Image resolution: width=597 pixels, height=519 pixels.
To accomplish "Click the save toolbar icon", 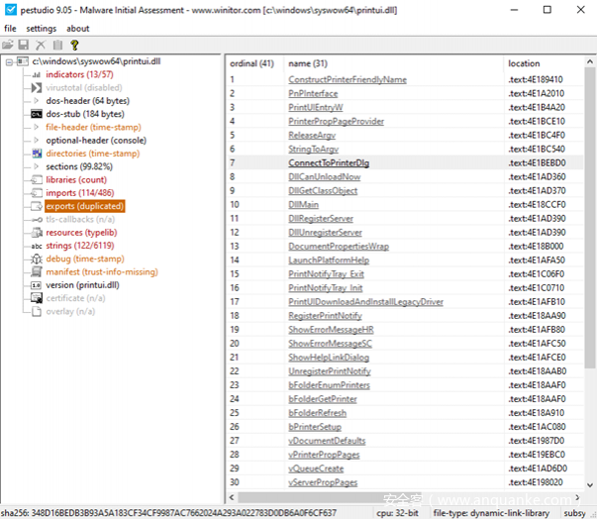I will (x=24, y=46).
